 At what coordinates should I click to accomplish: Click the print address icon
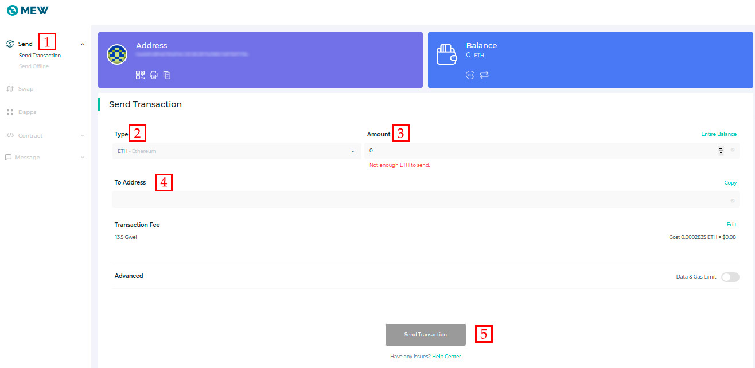pos(154,75)
